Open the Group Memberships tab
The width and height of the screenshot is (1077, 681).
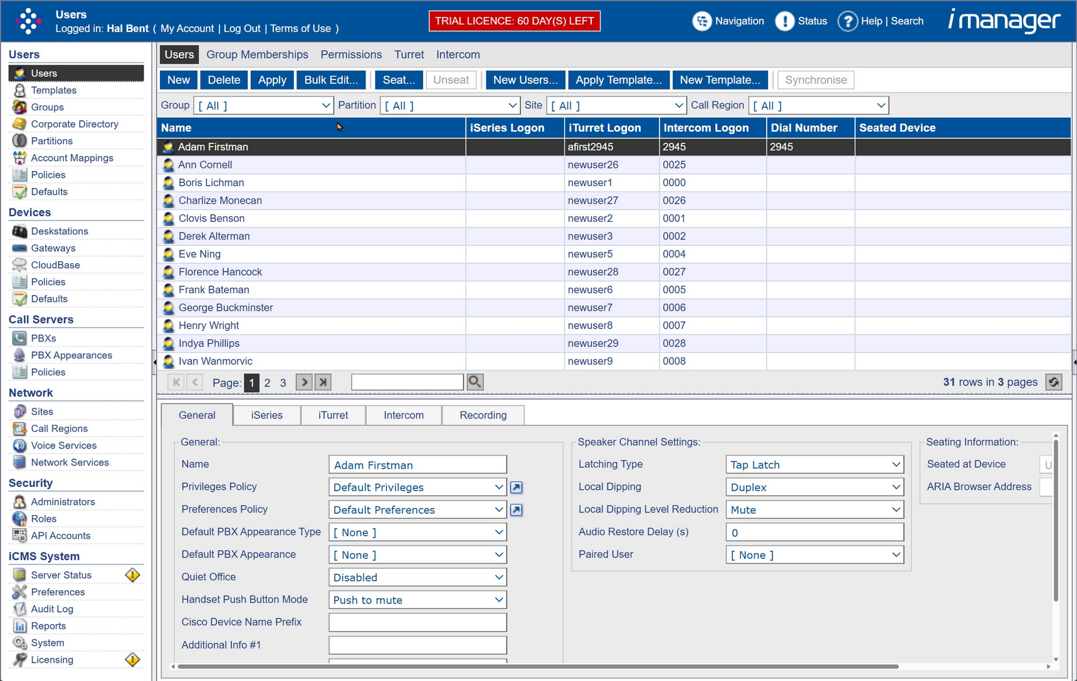coord(257,55)
